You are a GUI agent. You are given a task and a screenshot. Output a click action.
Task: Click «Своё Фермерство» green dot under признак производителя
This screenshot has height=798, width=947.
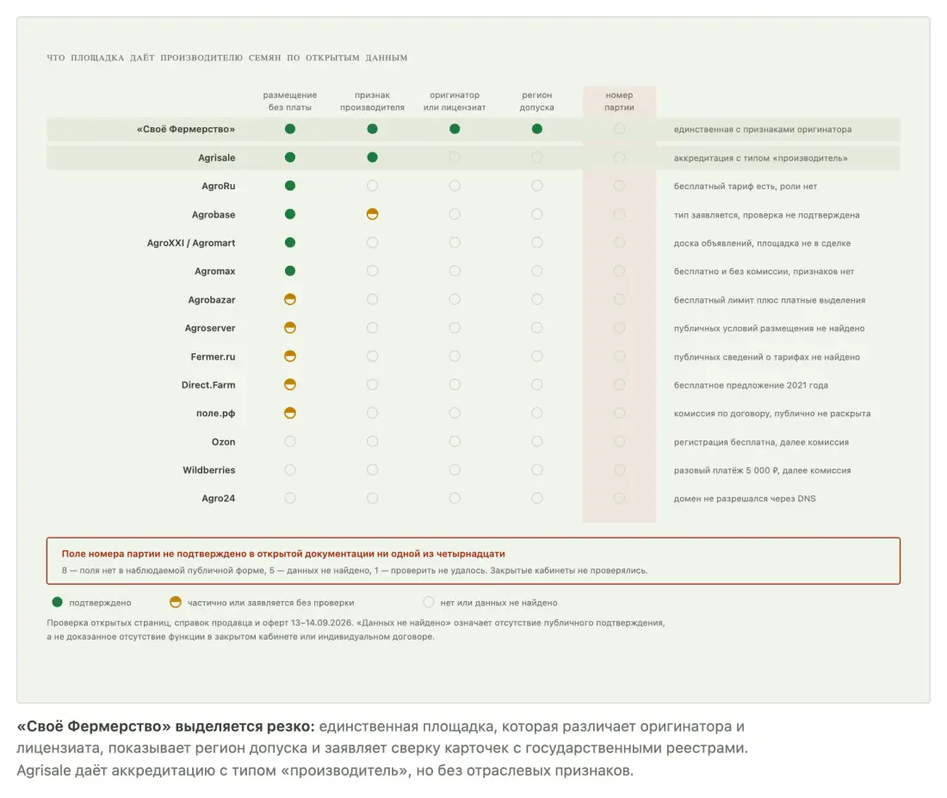[x=372, y=129]
